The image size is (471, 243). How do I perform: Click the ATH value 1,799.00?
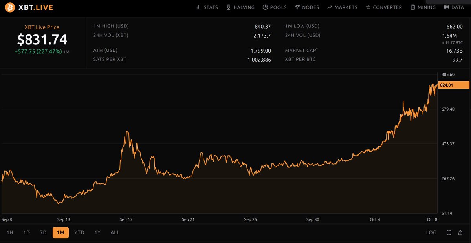(261, 51)
